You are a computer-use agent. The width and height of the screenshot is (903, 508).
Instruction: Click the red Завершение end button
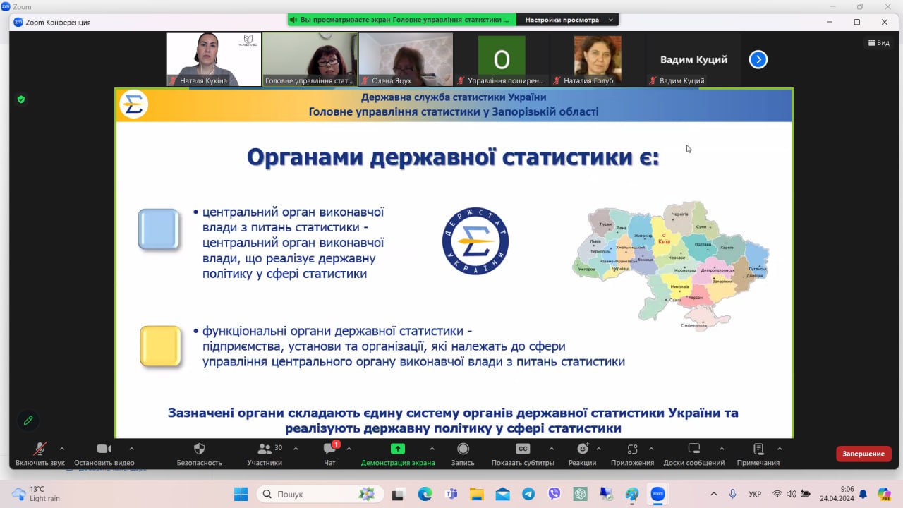(863, 454)
